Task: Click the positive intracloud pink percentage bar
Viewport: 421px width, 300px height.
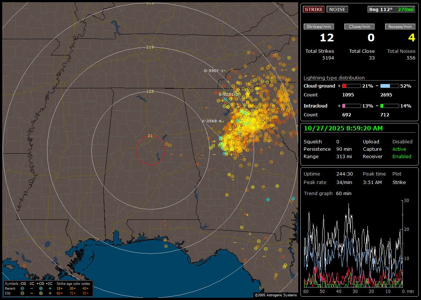Action: [351, 106]
